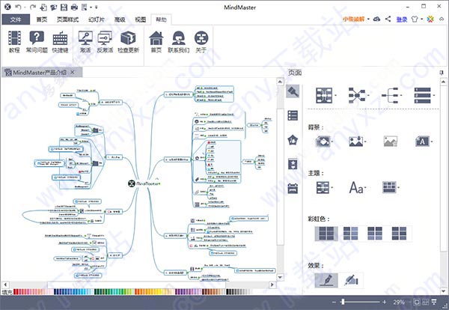Open the 文件 menu
The image size is (449, 310).
tap(16, 19)
